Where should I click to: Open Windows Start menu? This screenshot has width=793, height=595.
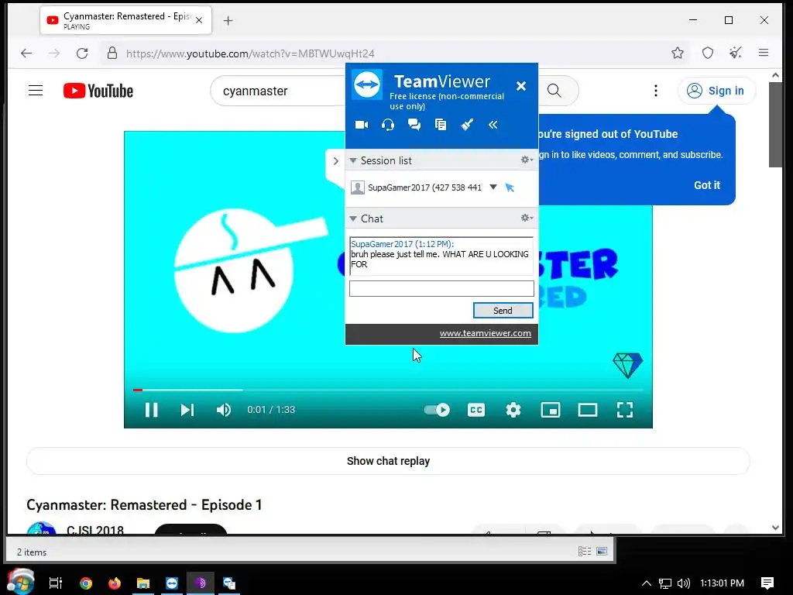[21, 583]
